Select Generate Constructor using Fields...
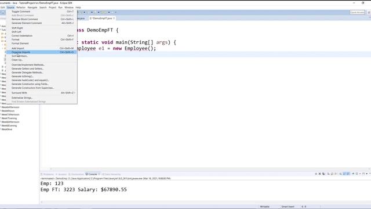This screenshot has width=371, height=209. coord(41,84)
